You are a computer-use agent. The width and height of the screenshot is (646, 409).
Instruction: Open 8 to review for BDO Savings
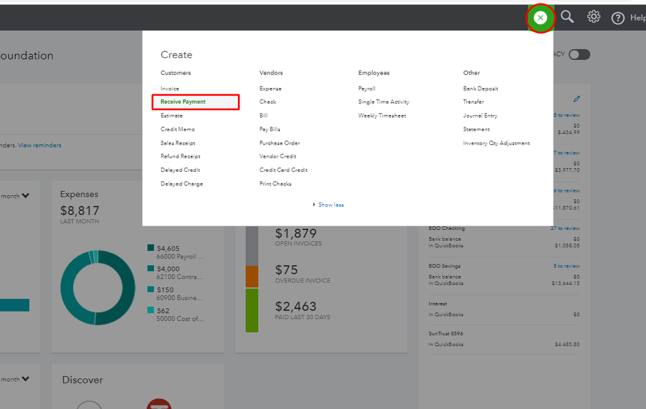coord(566,266)
